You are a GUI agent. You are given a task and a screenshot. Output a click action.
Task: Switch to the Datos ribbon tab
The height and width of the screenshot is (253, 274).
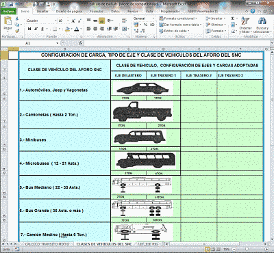click(115, 11)
